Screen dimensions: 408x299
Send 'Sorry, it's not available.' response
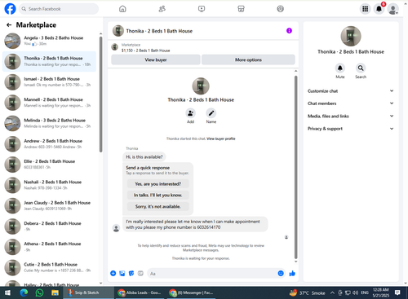(x=157, y=206)
